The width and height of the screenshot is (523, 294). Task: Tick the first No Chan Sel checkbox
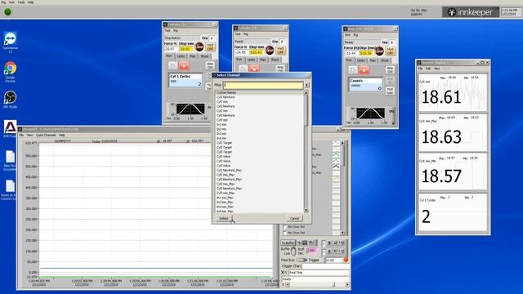[284, 227]
